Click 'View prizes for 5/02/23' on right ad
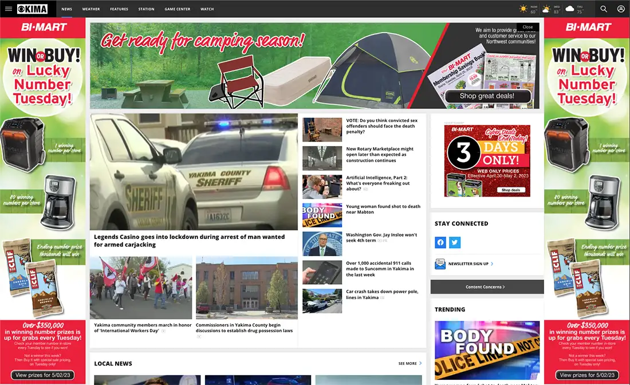The width and height of the screenshot is (630, 385). coord(587,375)
